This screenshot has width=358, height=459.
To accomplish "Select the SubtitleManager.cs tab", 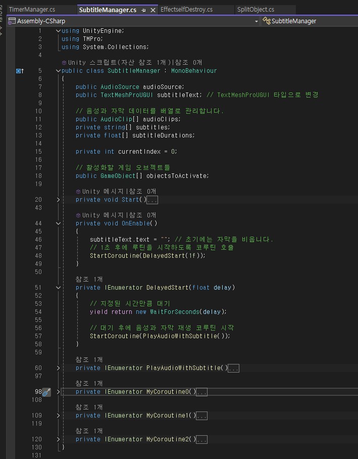I will (108, 10).
